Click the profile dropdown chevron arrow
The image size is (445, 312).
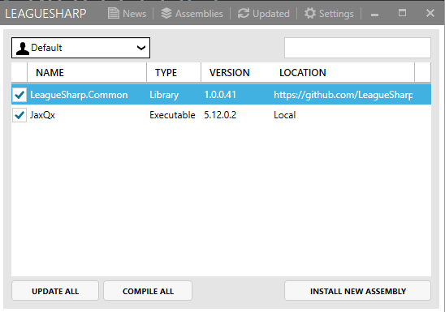(141, 48)
